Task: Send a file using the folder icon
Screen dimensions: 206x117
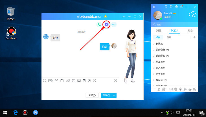Action: point(62,81)
